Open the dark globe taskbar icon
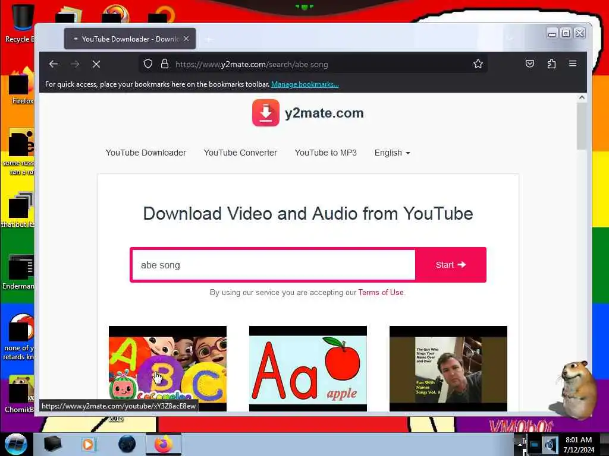 coord(127,444)
